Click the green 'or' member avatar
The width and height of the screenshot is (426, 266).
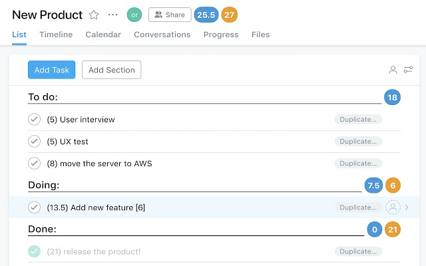click(x=134, y=15)
